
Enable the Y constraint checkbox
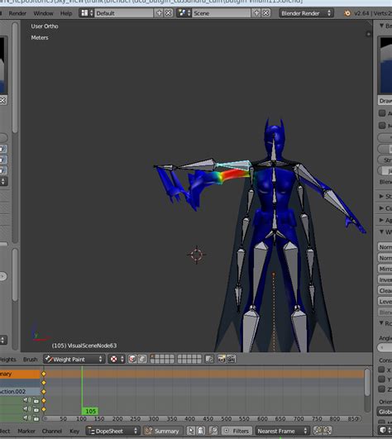pos(381,379)
